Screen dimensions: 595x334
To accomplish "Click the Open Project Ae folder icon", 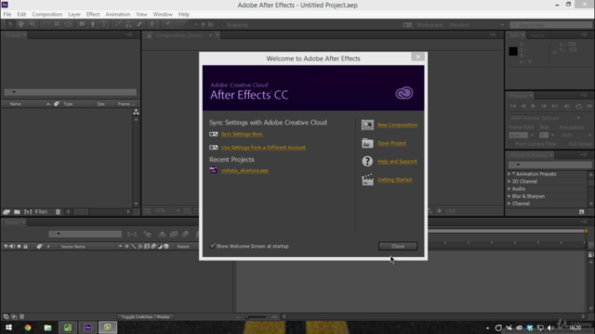I will point(367,143).
